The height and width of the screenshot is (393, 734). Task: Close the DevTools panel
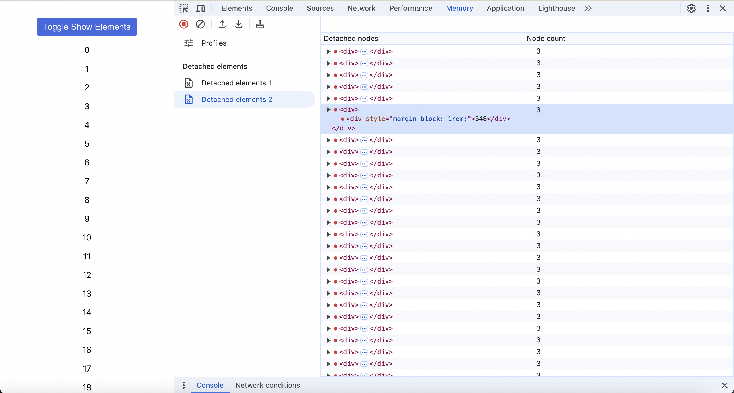723,8
